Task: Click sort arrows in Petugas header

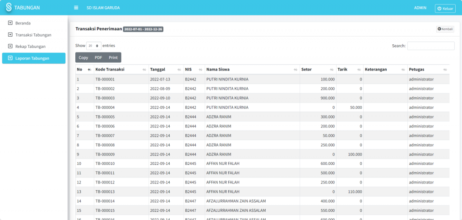Action: (x=445, y=70)
